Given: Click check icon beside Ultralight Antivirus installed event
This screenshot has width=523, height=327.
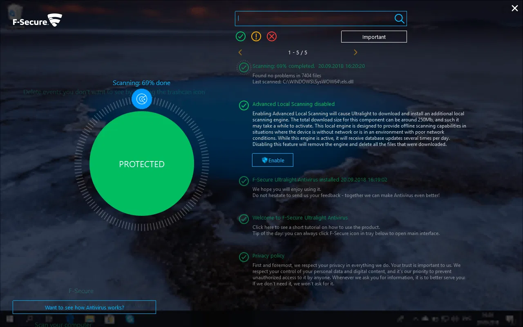Looking at the screenshot, I should point(244,181).
